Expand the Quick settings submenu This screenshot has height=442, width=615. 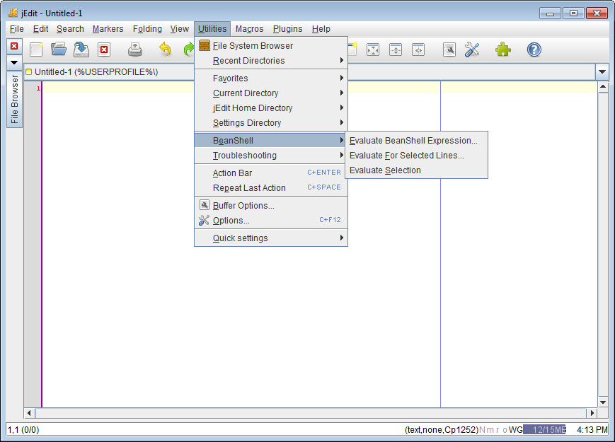point(271,238)
